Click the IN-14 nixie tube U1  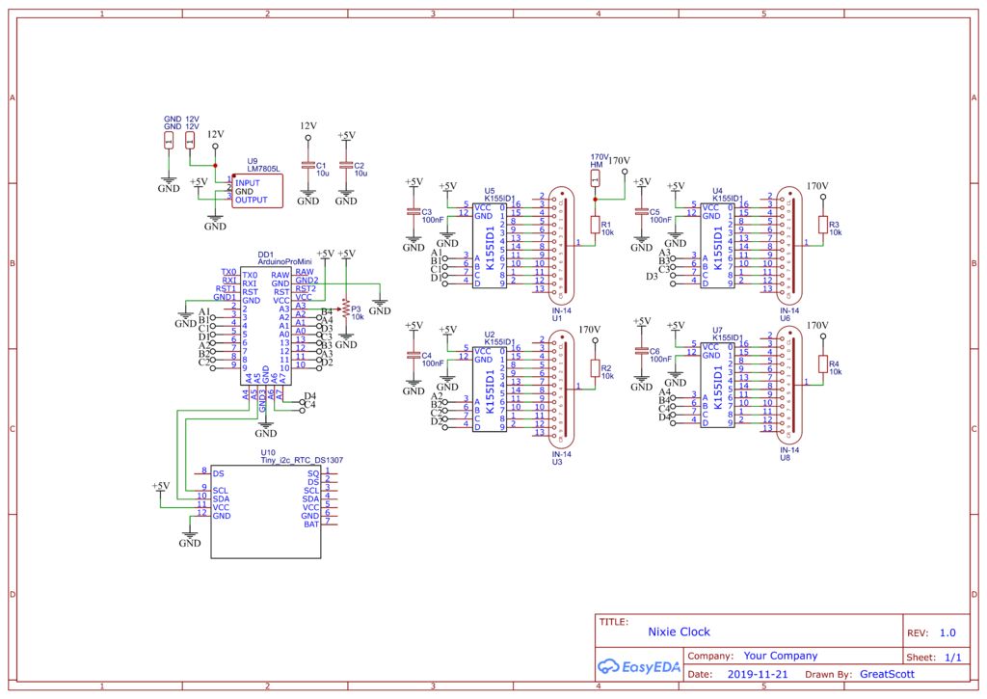click(x=562, y=242)
